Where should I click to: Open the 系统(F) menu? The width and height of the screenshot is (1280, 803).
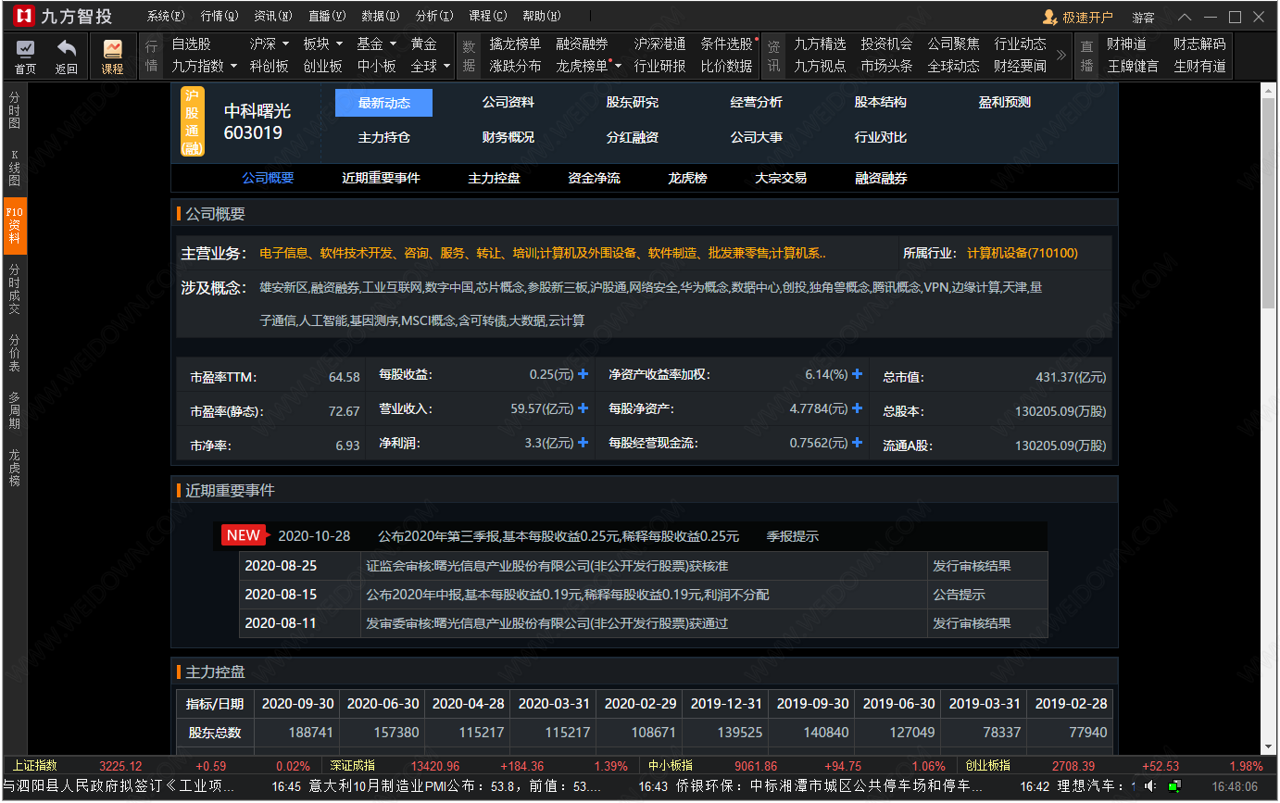pyautogui.click(x=166, y=17)
